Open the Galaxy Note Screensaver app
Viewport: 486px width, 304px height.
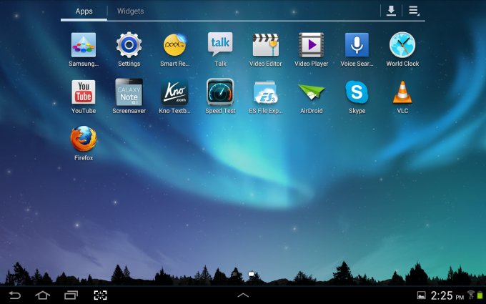[129, 92]
